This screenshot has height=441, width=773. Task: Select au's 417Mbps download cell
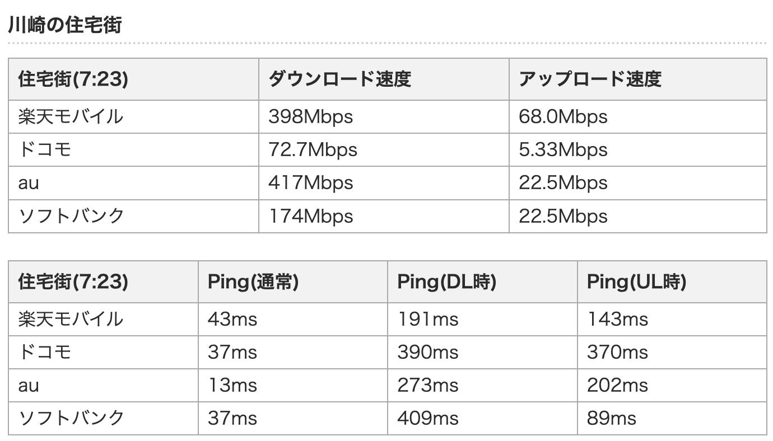[310, 182]
